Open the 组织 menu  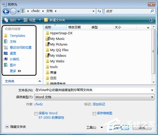coord(12,20)
